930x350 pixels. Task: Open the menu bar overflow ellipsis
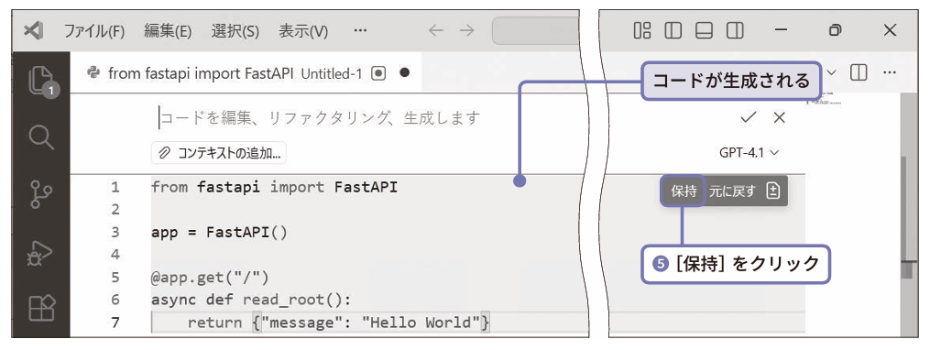[x=359, y=30]
